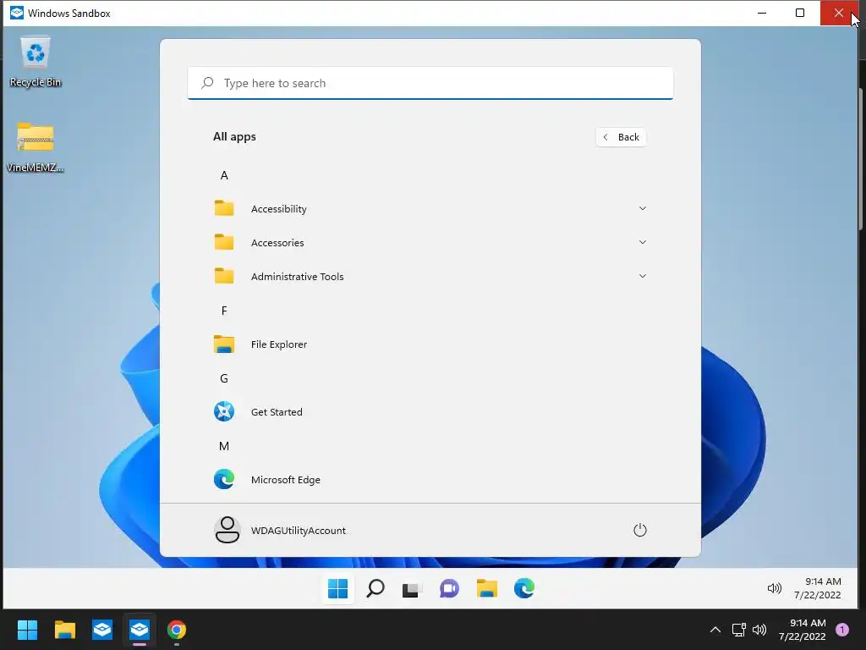Open the Administrative Tools folder icon

pos(223,276)
